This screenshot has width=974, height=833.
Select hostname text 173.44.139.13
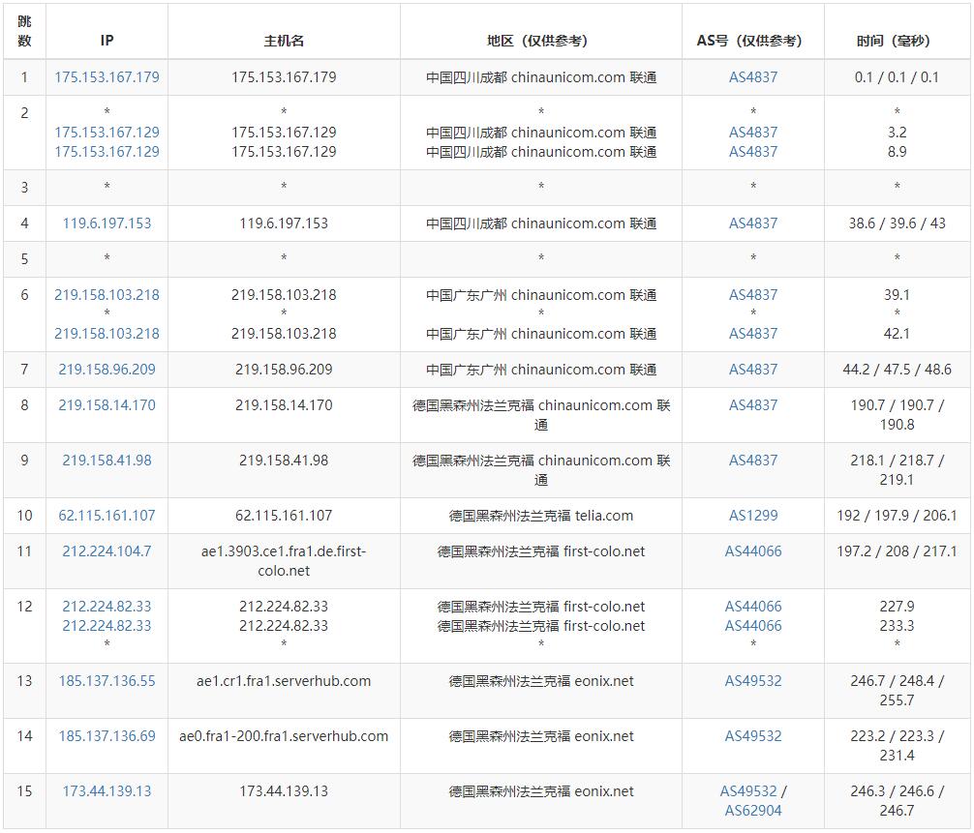(x=284, y=791)
